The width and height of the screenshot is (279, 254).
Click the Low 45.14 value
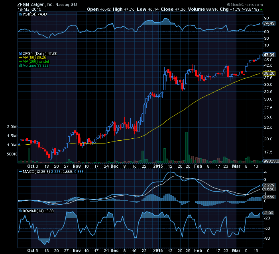[148, 9]
